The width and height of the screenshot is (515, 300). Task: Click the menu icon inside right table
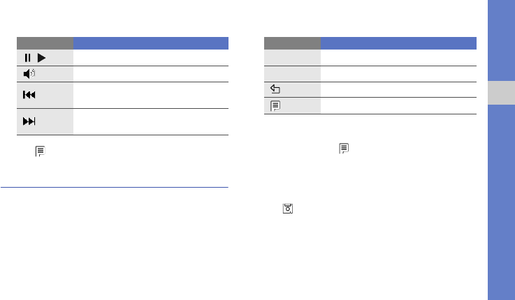tap(275, 105)
